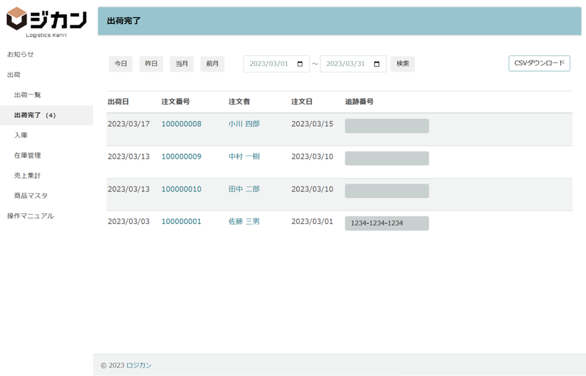
Task: Open customer 中村 一樹 link
Action: click(244, 156)
